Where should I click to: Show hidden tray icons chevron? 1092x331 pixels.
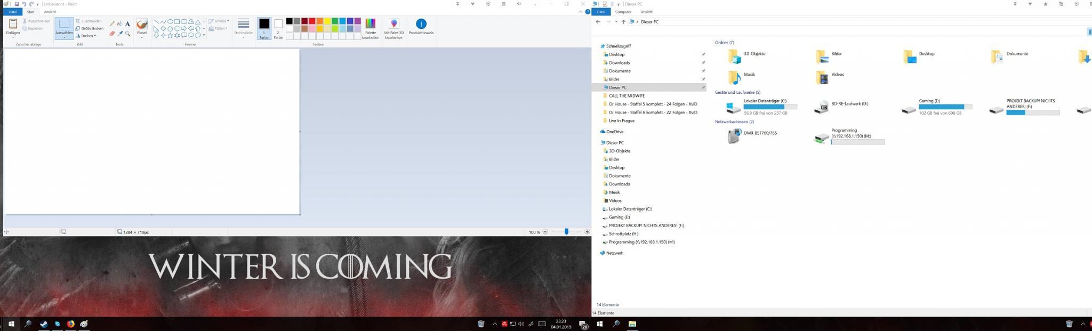495,324
